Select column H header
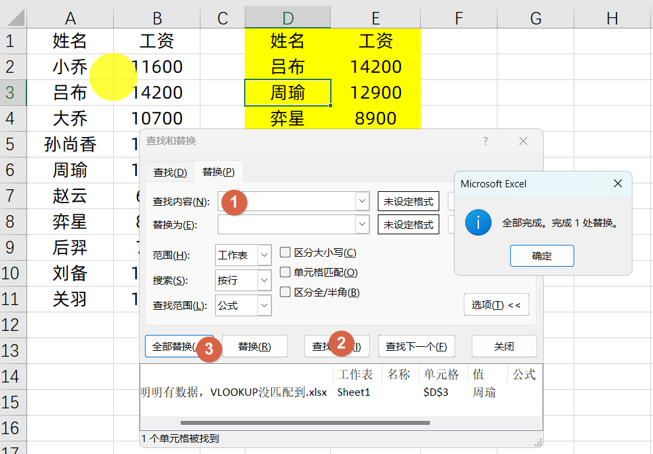This screenshot has height=454, width=653. tap(612, 18)
